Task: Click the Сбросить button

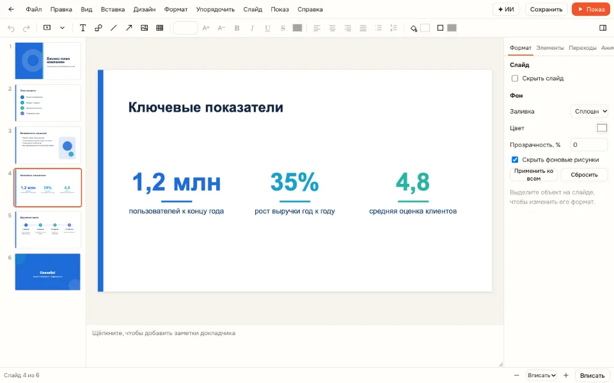Action: (x=584, y=175)
